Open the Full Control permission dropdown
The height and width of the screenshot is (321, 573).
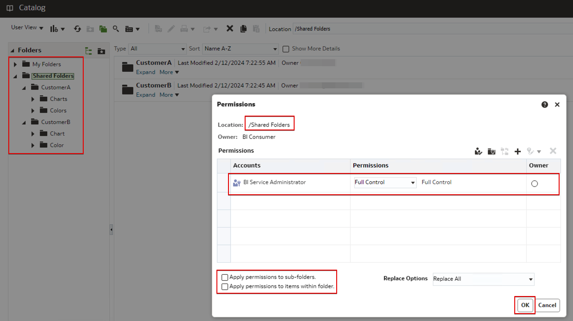pos(385,182)
